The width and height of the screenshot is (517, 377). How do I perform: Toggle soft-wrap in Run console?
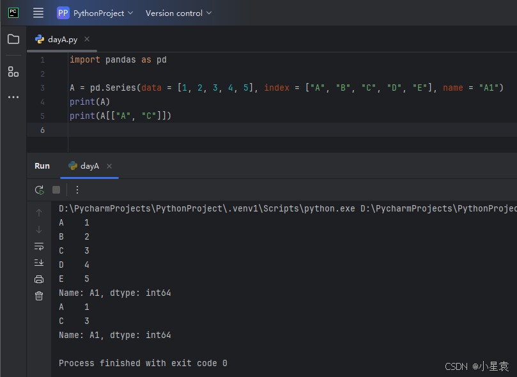[39, 246]
